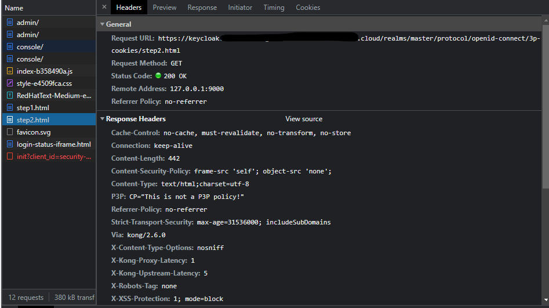The height and width of the screenshot is (308, 549).
Task: Click the X-XSS-Protection value 1; mode=block
Action: coord(198,299)
